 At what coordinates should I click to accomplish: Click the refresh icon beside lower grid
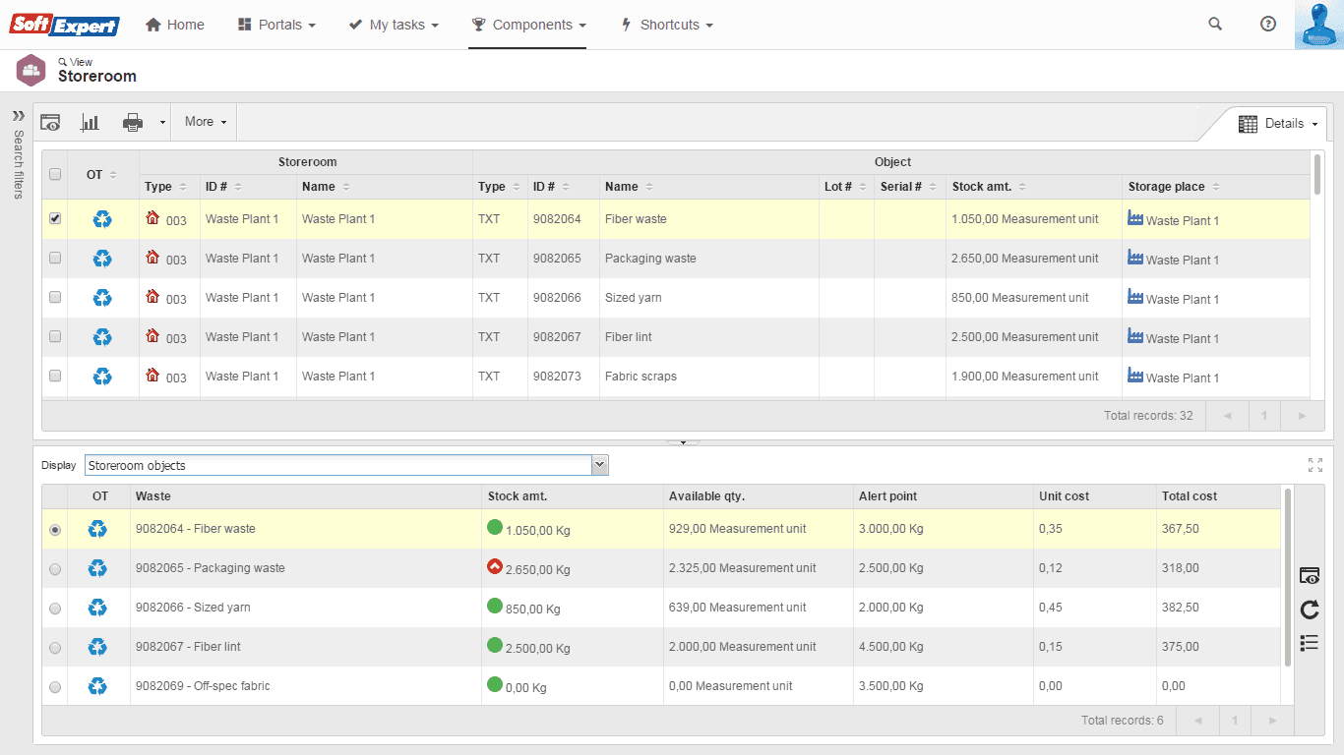pos(1309,610)
